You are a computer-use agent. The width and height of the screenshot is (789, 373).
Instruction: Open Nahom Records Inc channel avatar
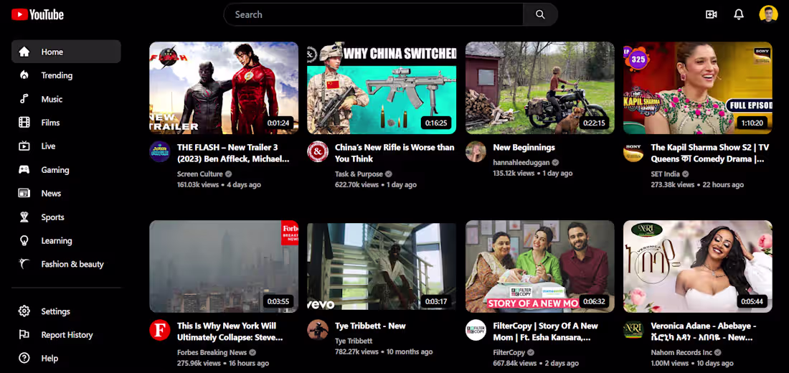[x=633, y=330]
